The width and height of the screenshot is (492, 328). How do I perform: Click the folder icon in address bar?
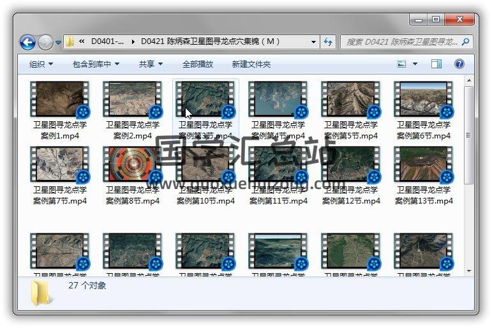click(70, 42)
